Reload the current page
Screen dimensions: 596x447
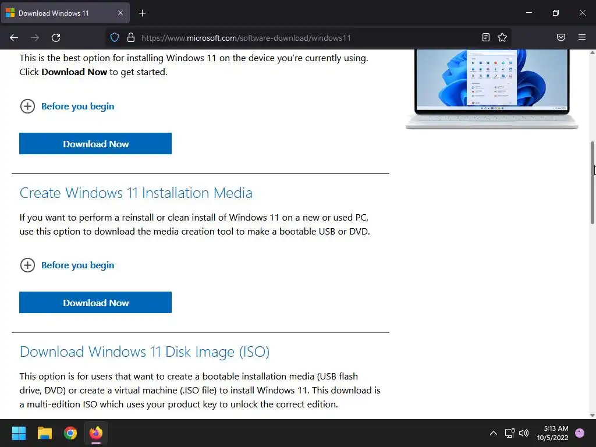[x=56, y=38]
